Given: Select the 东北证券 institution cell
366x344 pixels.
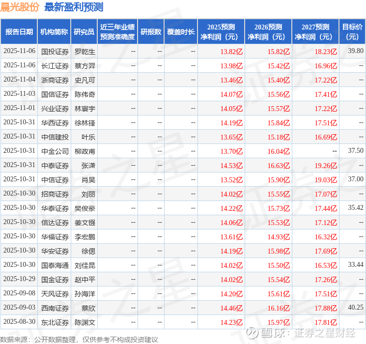Looking at the screenshot, I should coord(55,322).
